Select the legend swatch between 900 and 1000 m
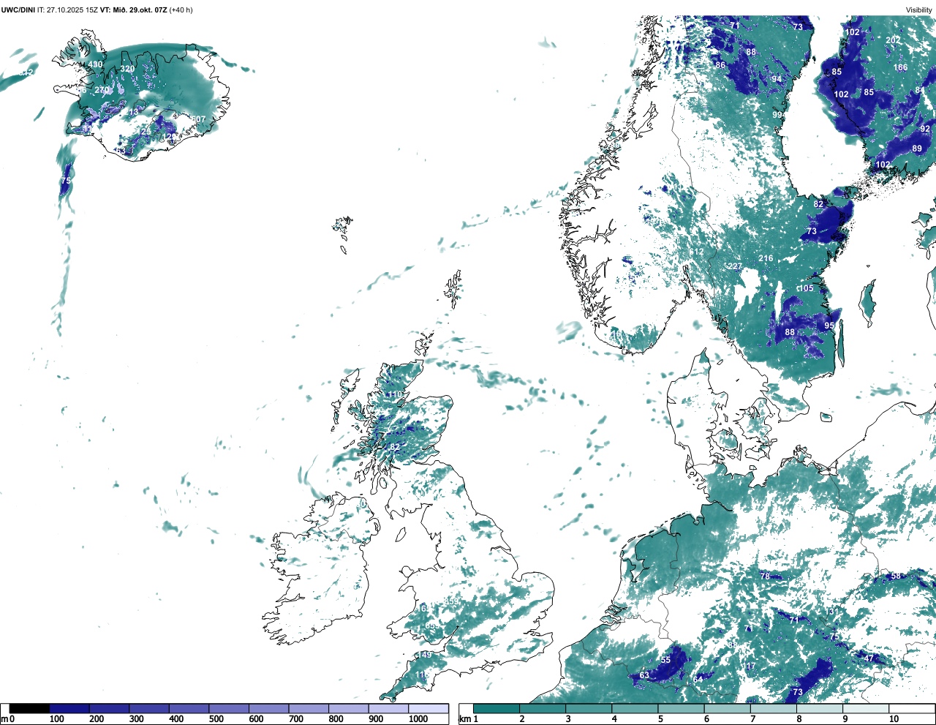Screen dimensions: 936x725 [x=388, y=708]
